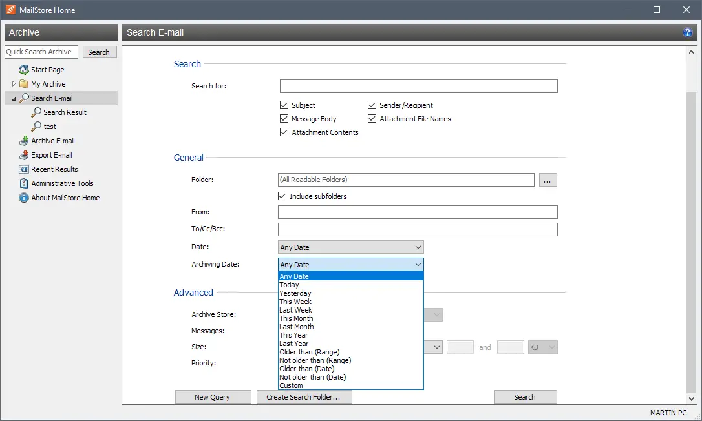Expand the My Archive tree node
The image size is (702, 421).
(x=14, y=84)
